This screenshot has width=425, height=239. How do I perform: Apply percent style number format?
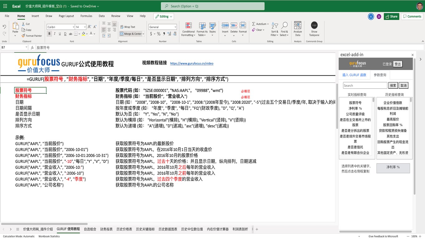pos(159,34)
